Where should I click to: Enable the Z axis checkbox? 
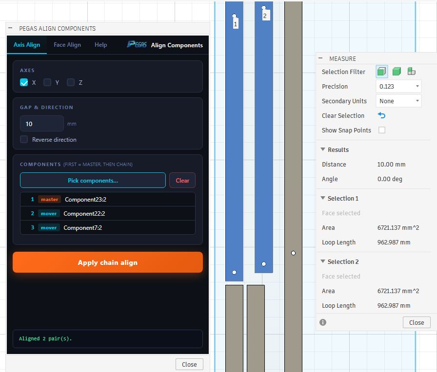point(71,82)
